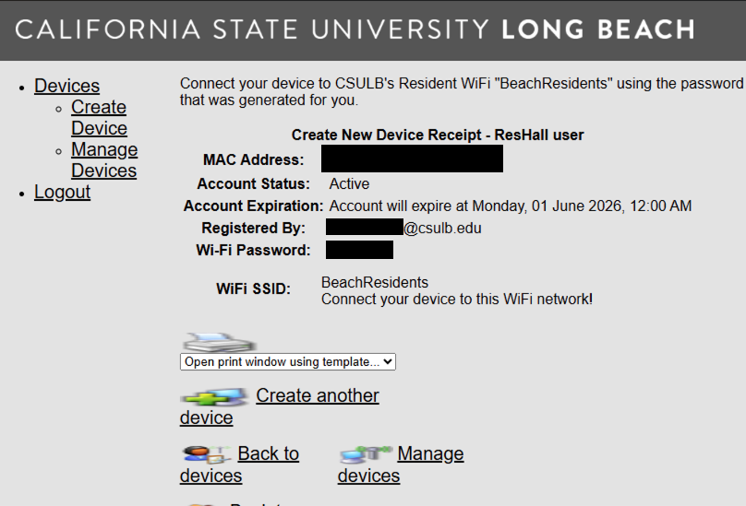Open Devices in the sidebar menu
The image size is (746, 506).
point(66,87)
